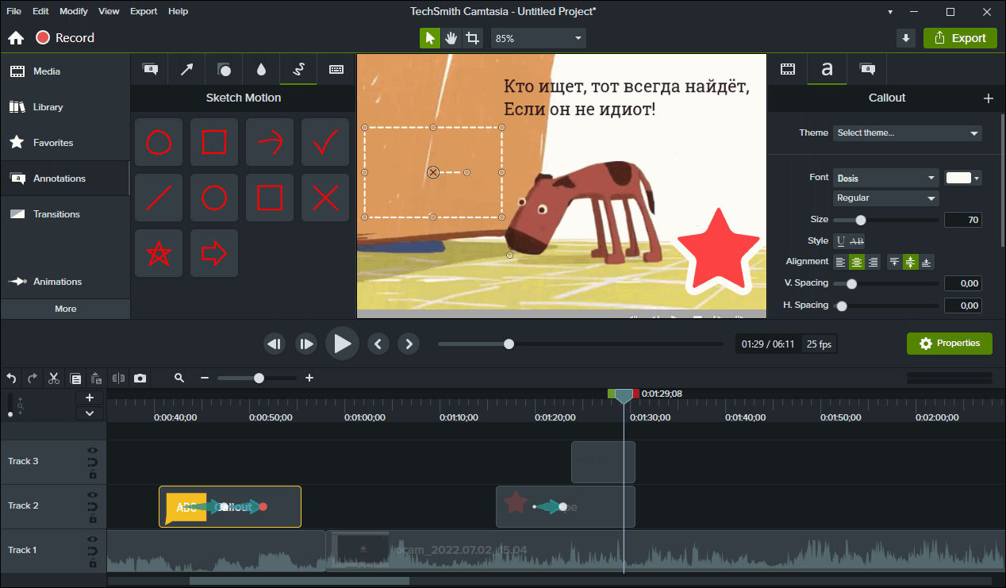Select the arrow Edit mode tool

click(x=429, y=38)
